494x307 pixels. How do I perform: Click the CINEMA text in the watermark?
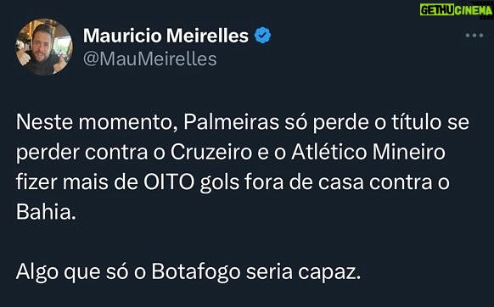click(473, 10)
